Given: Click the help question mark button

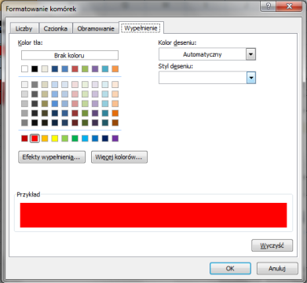Looking at the screenshot, I should coord(268,6).
